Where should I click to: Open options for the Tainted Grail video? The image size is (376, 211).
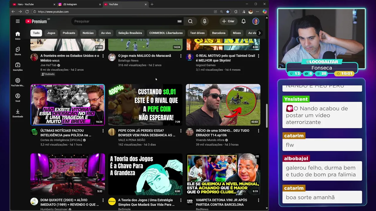click(258, 56)
